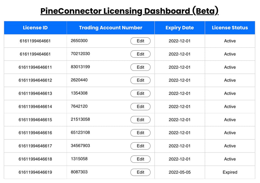Image resolution: width=260 pixels, height=183 pixels.
Task: Open Edit for account 21513058
Action: pyautogui.click(x=140, y=120)
